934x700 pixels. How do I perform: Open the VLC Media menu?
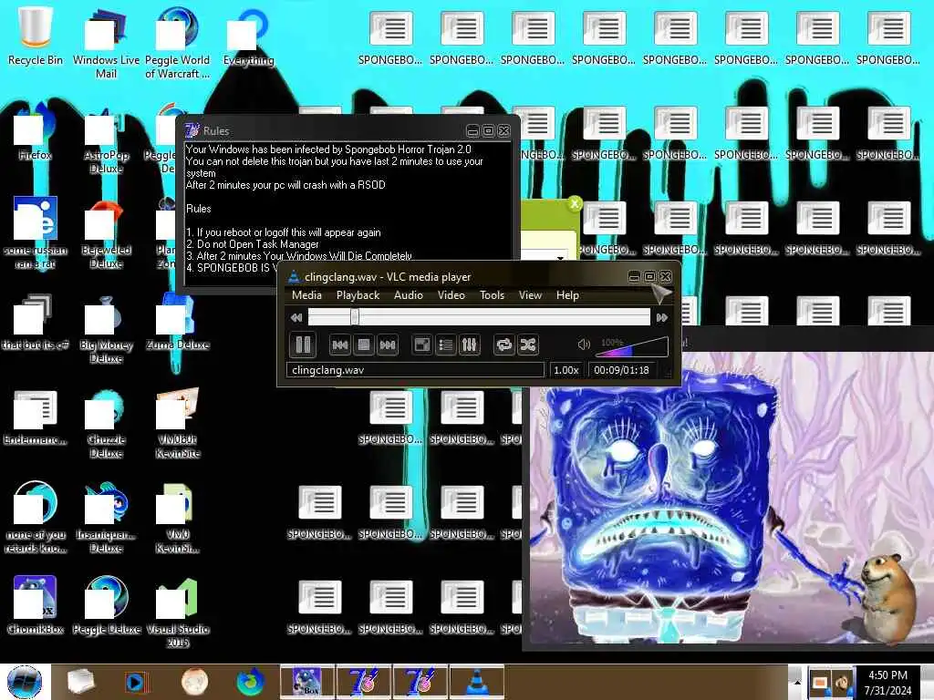coord(306,295)
